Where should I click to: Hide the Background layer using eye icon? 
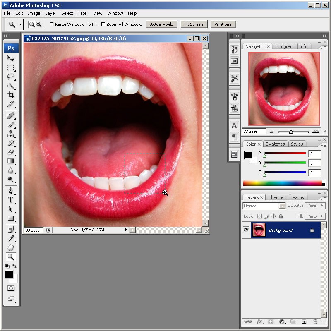coord(246,230)
